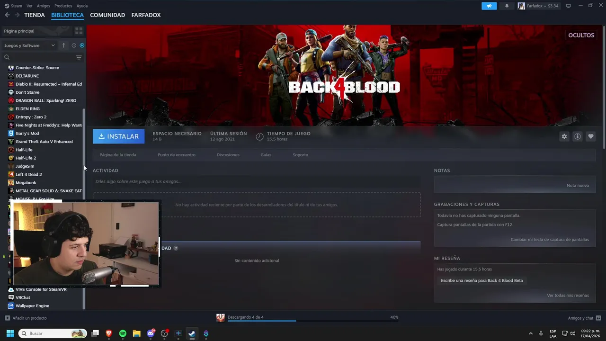Click the Big Picture mode monitor icon
The width and height of the screenshot is (606, 341).
click(569, 6)
